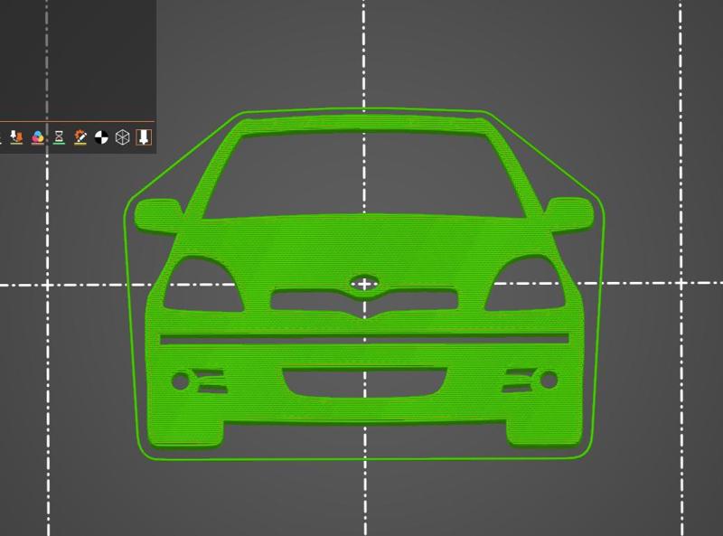Toggle the black-white center of gravity icon

coord(101,137)
